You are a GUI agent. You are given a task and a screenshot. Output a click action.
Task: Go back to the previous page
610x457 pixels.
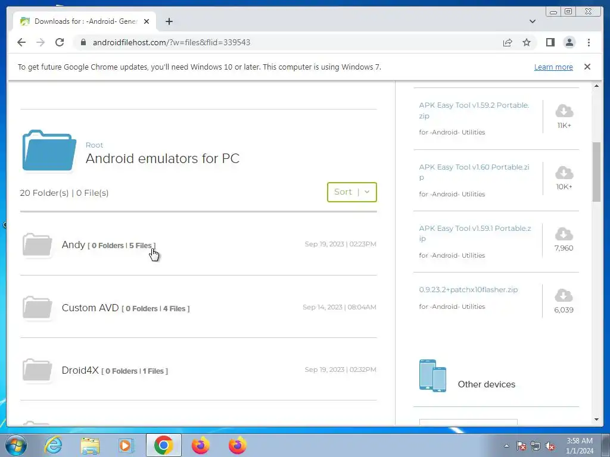[x=21, y=42]
